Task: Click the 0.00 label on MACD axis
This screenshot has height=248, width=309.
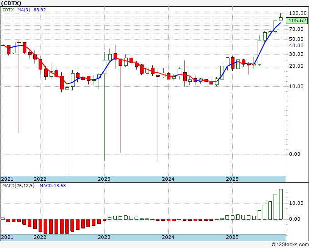Action: coord(294,219)
